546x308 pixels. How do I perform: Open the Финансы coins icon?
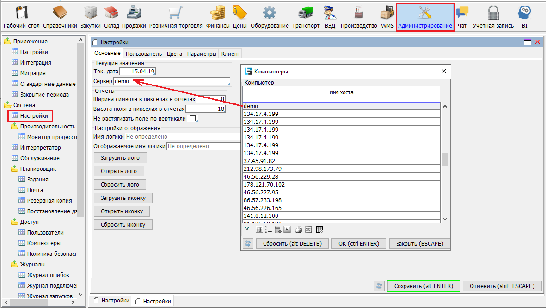218,13
